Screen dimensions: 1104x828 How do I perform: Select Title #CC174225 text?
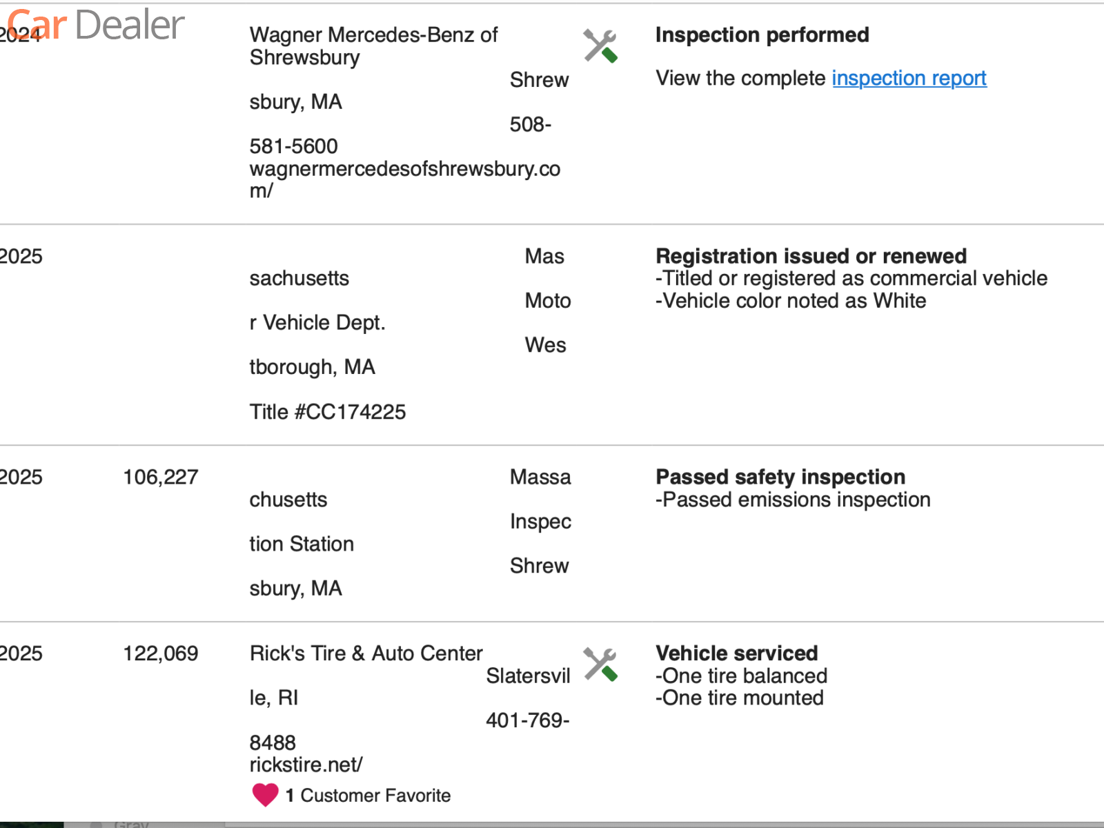click(328, 412)
